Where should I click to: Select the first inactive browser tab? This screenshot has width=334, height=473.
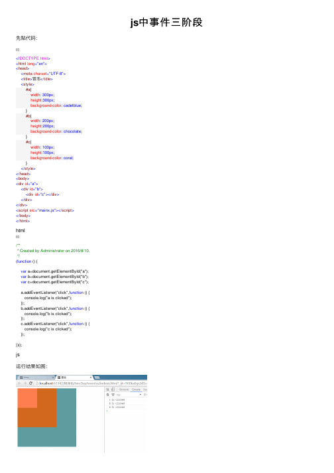pos(36,377)
